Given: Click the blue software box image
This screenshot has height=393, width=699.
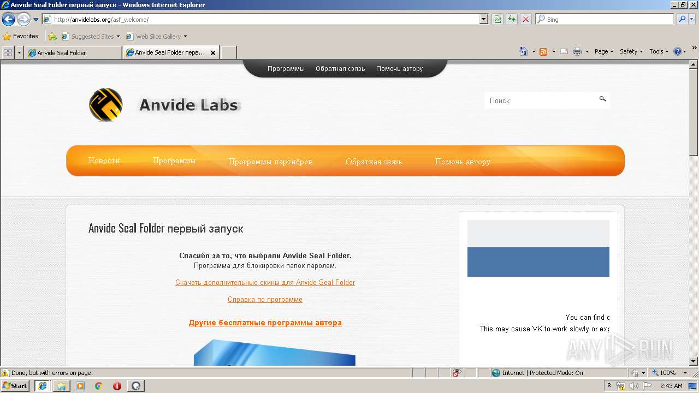Looking at the screenshot, I should [275, 352].
